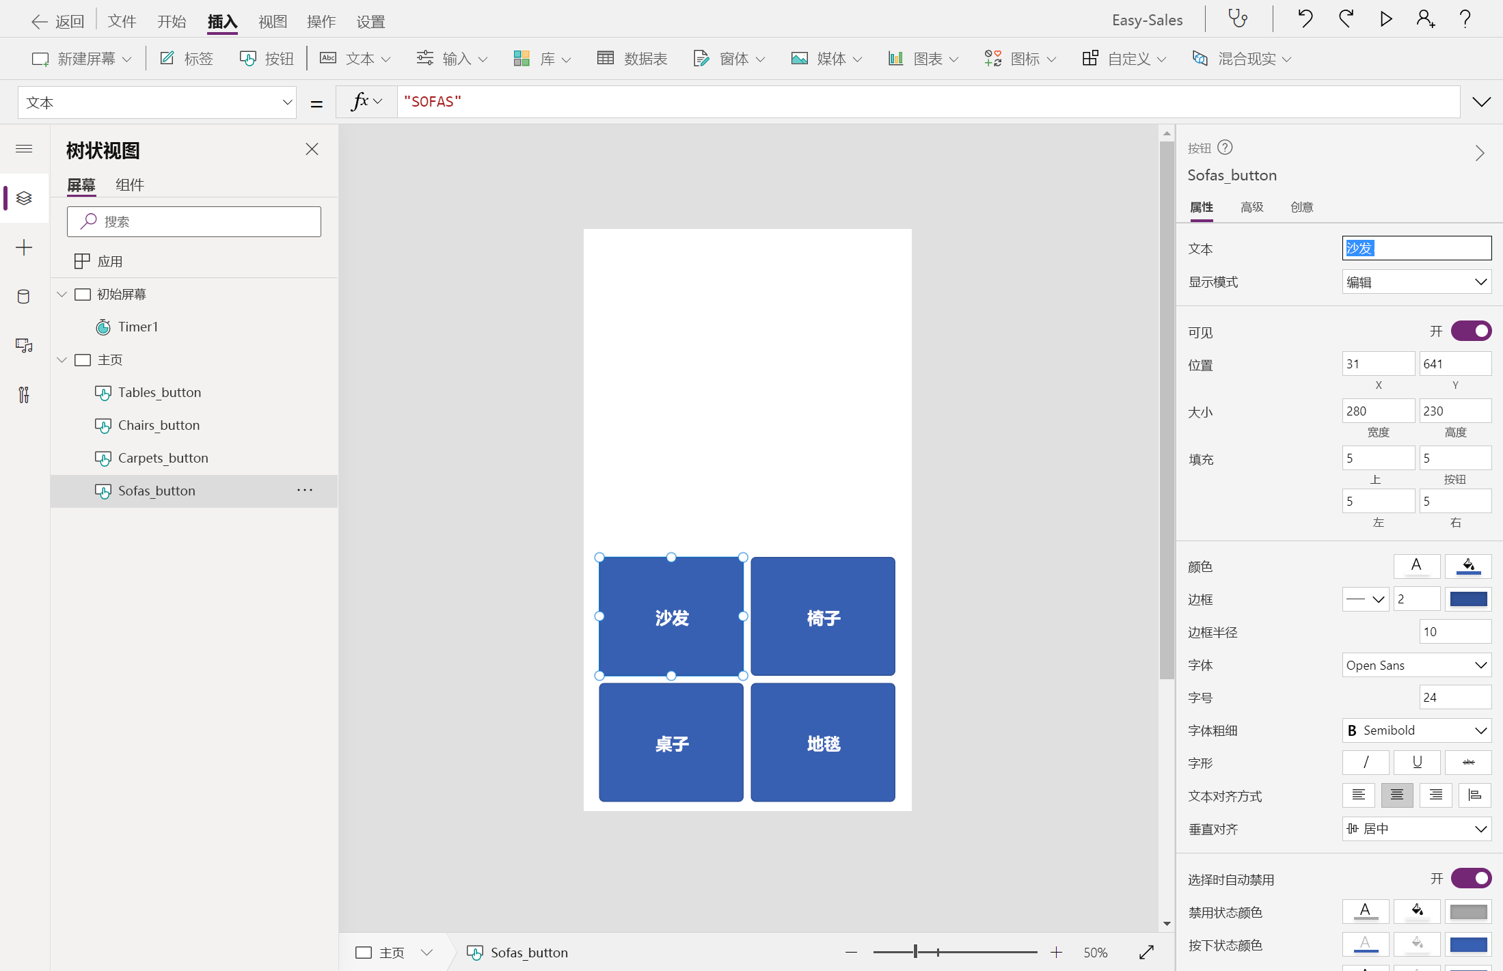Close the tree view panel

pos(312,149)
